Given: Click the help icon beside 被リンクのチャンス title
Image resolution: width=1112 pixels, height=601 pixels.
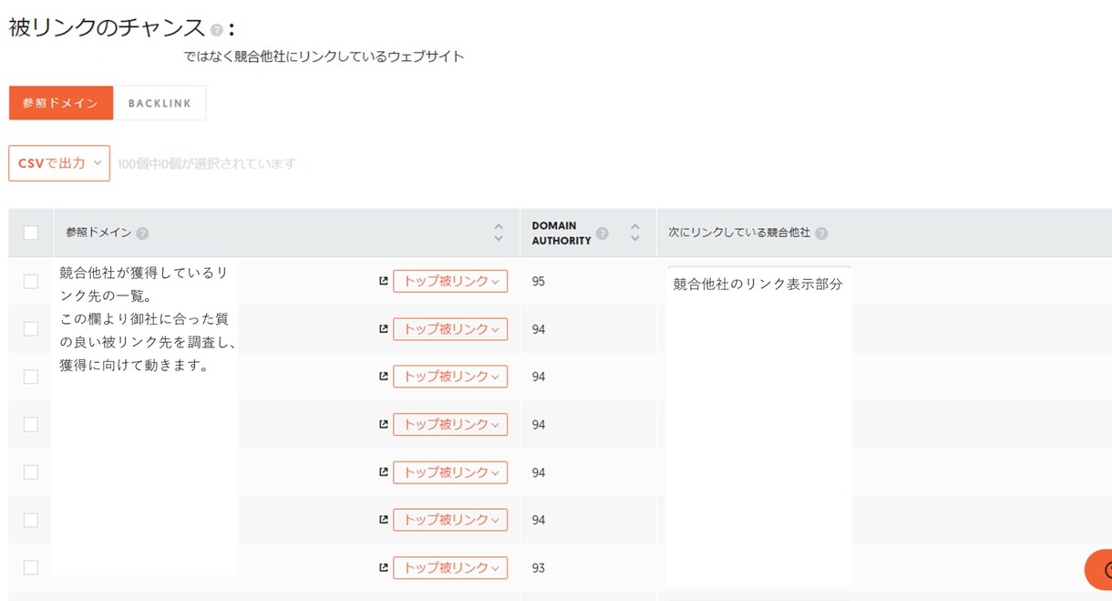Looking at the screenshot, I should [216, 30].
